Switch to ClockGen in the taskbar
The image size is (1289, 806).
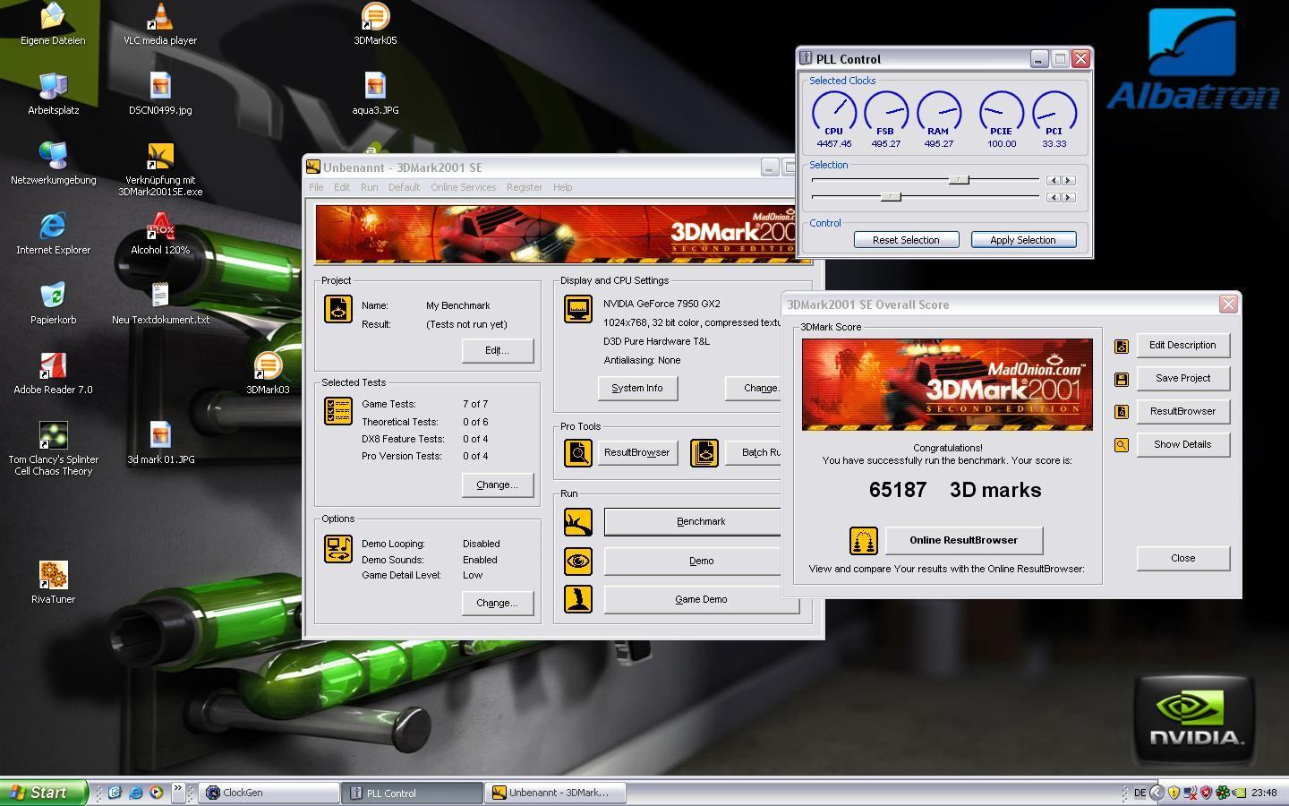pyautogui.click(x=269, y=793)
